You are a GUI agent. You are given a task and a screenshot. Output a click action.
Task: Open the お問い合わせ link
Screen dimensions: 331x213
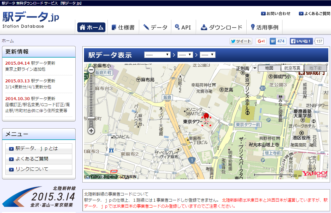(x=276, y=13)
